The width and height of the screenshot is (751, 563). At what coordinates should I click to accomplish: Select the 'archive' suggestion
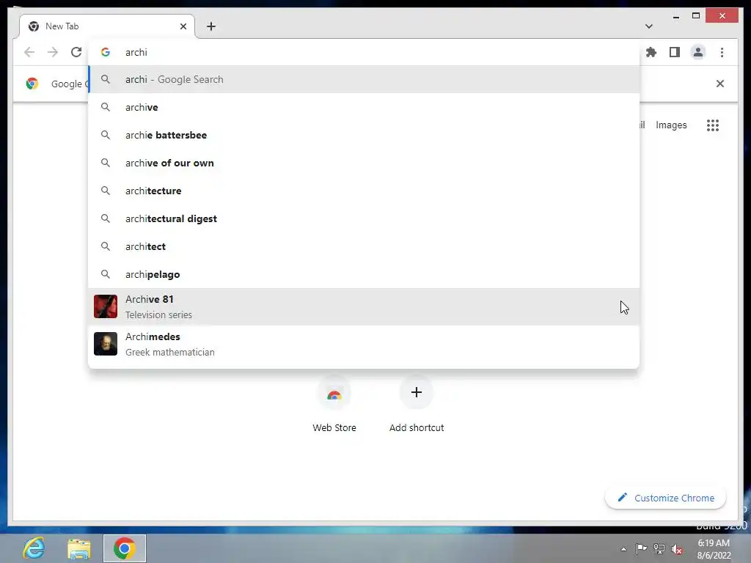click(364, 107)
